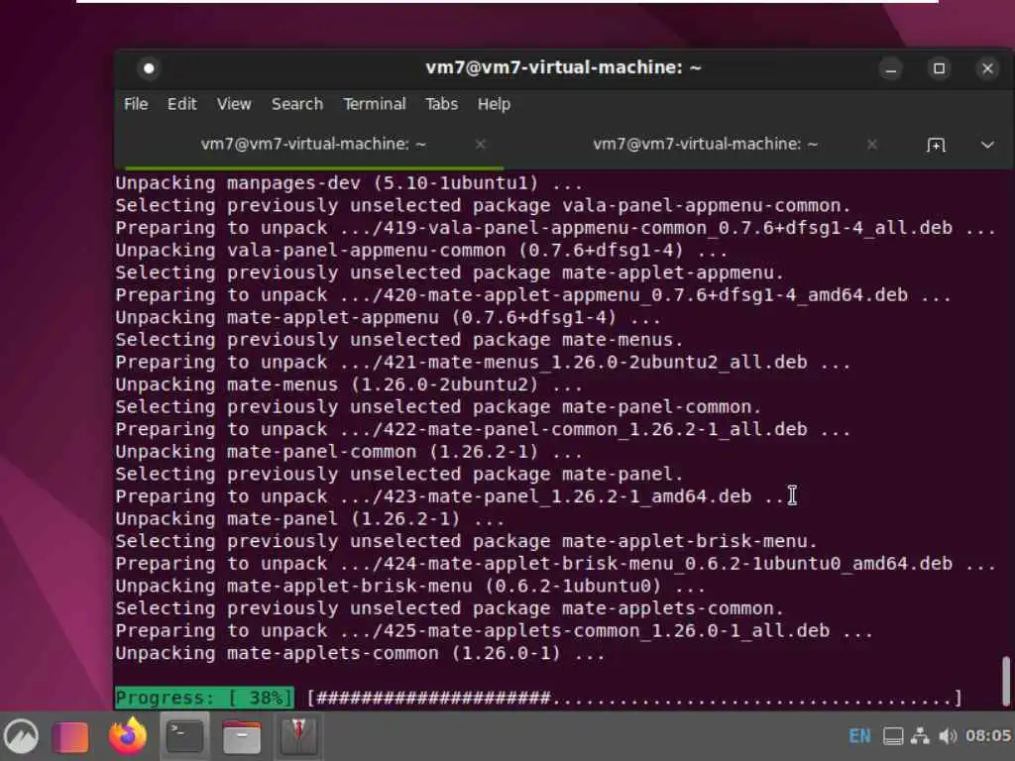Close the first terminal tab

click(481, 145)
